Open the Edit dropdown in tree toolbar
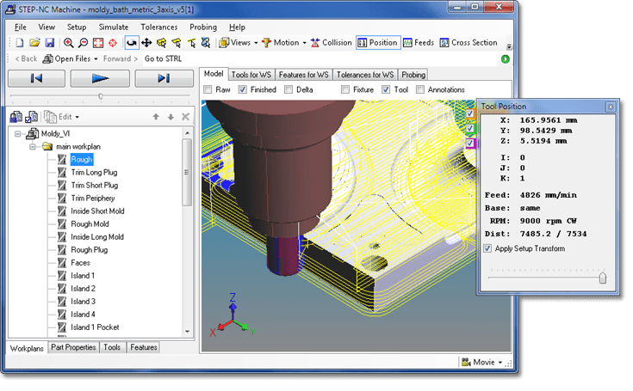 62,117
